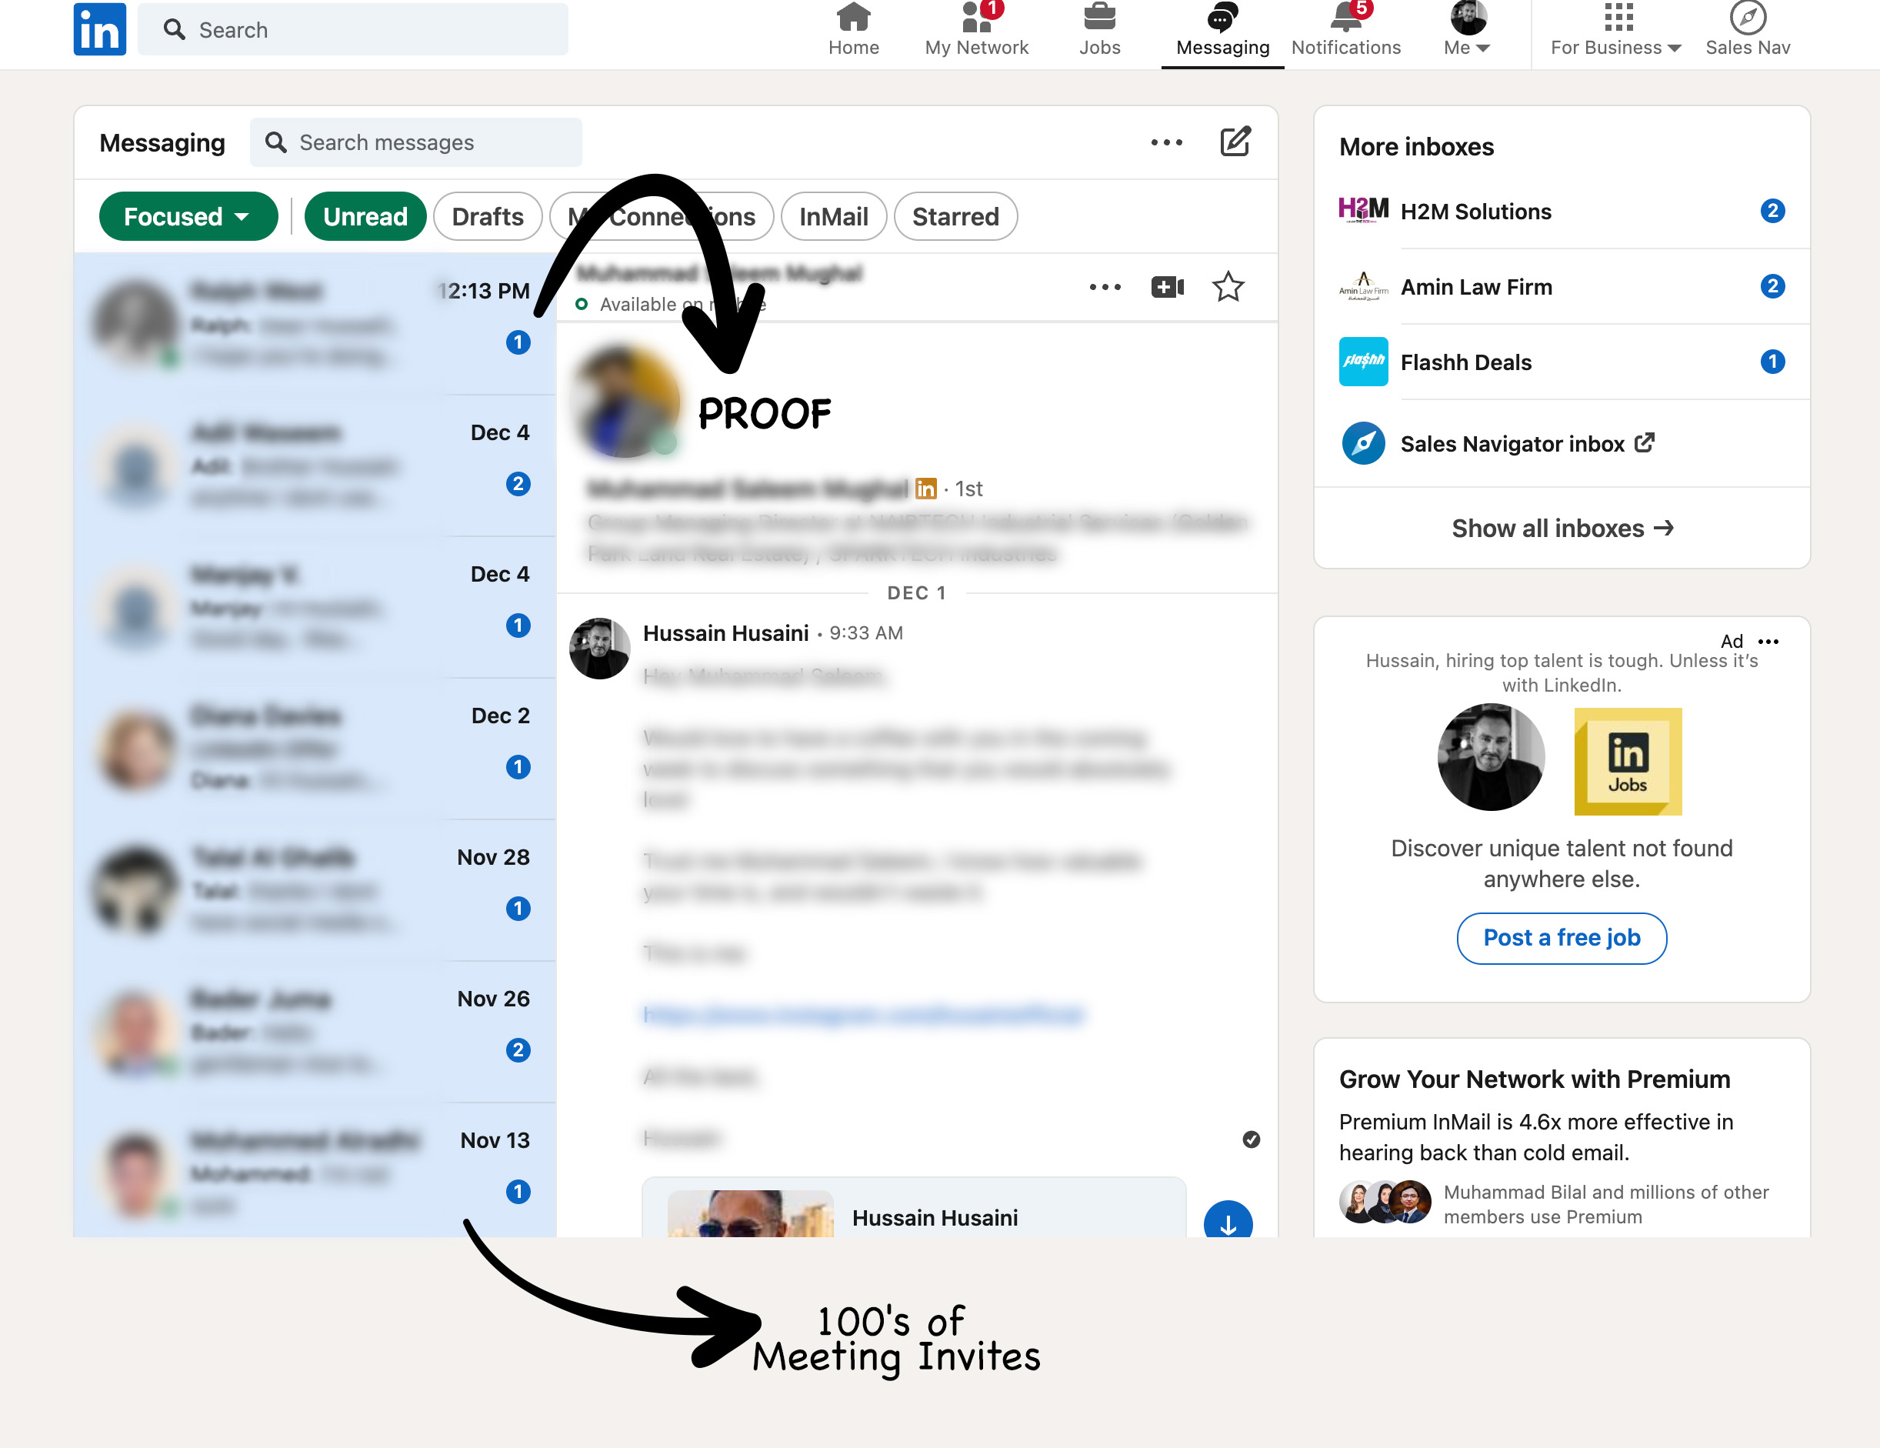
Task: Click the Post a free job button
Action: (x=1561, y=937)
